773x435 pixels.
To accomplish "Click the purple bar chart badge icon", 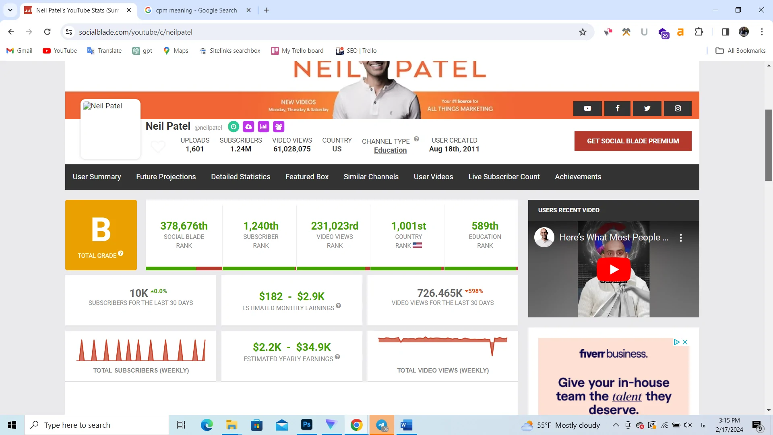I will click(263, 126).
